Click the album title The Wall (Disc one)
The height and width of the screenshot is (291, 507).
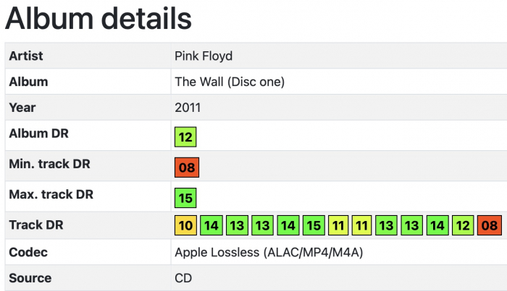click(230, 82)
